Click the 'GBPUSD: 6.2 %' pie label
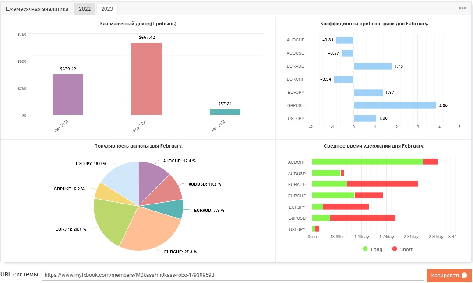 69,189
